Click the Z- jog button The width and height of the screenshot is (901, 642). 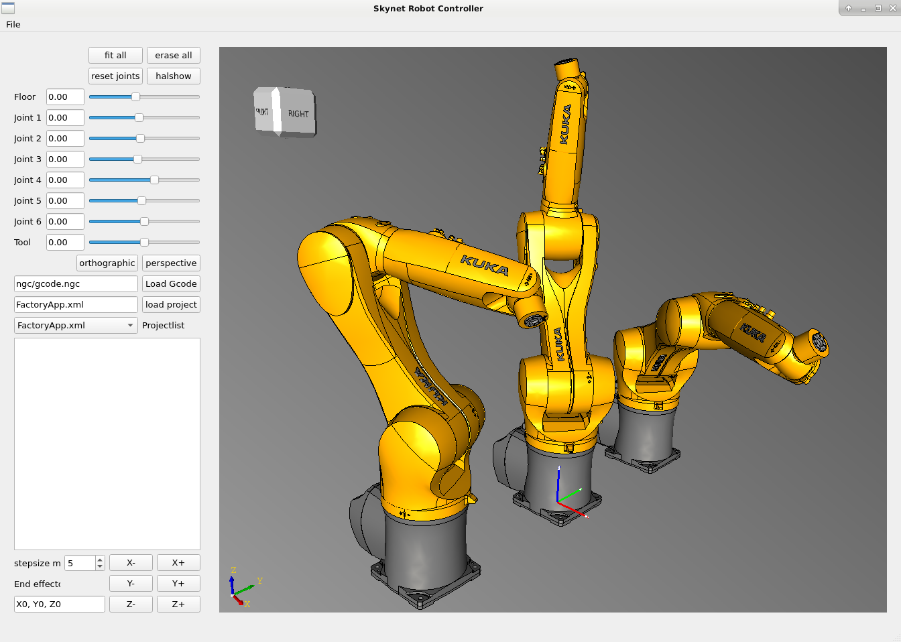(131, 604)
